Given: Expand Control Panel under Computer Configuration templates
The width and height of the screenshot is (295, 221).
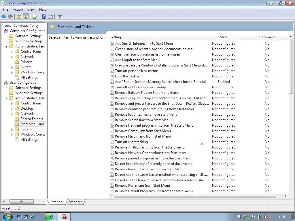Looking at the screenshot, I should 12,52.
